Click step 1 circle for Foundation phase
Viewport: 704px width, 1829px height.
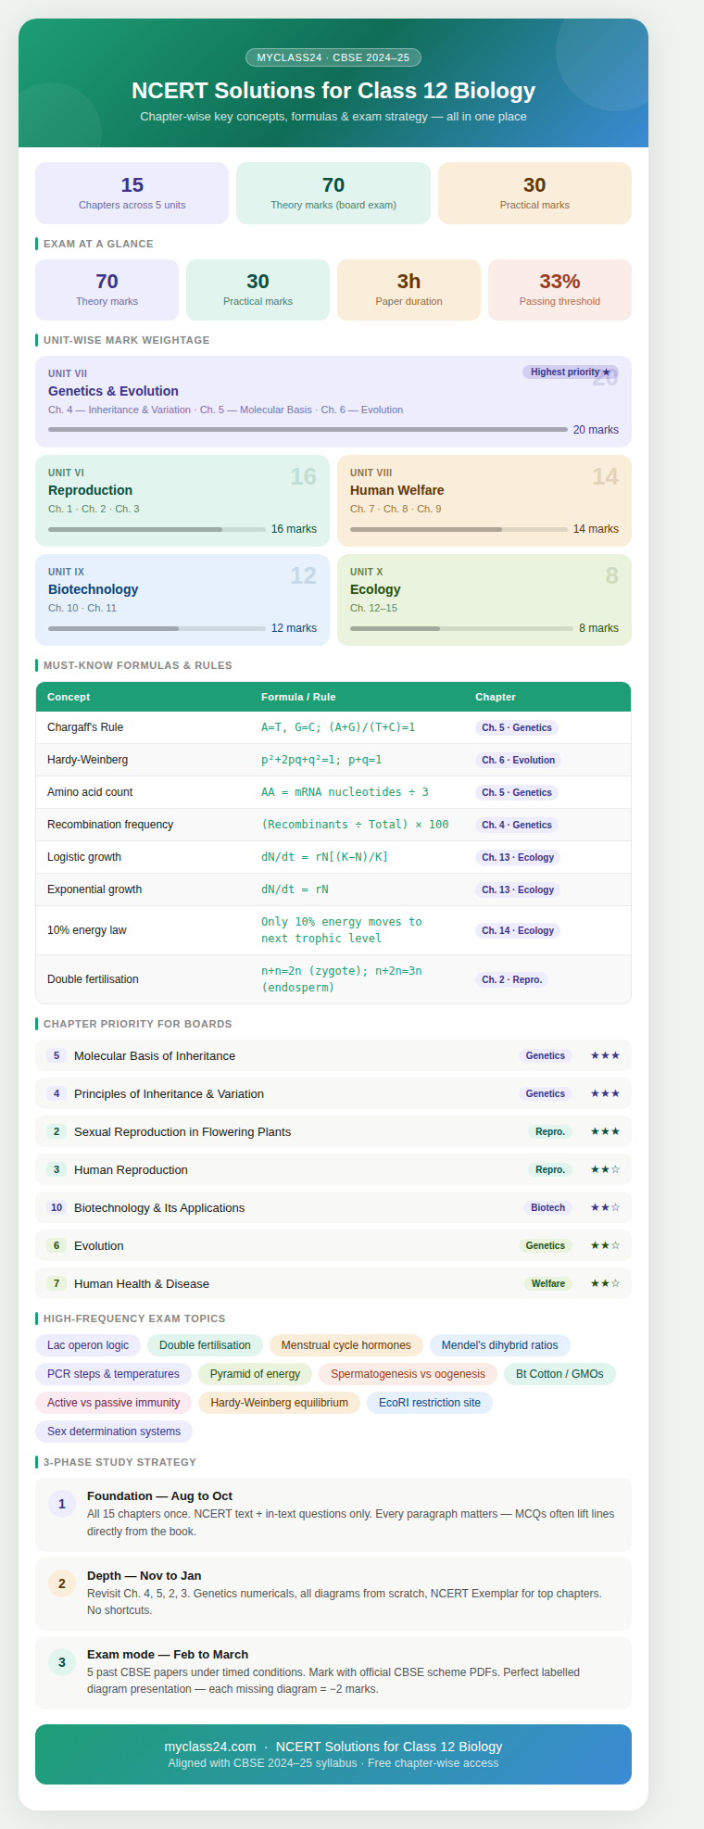[x=62, y=1504]
